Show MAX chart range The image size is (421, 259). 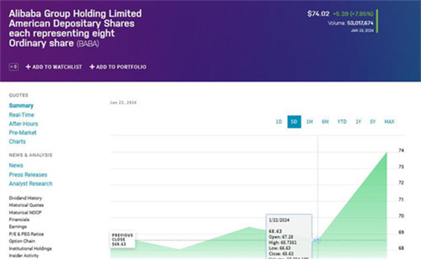pyautogui.click(x=389, y=121)
